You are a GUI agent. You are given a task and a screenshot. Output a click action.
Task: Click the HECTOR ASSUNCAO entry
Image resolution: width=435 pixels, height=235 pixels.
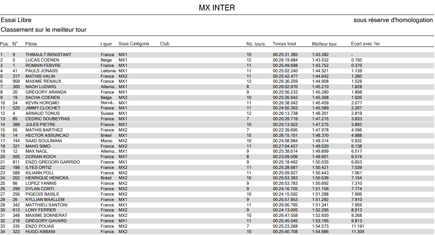pos(47,136)
